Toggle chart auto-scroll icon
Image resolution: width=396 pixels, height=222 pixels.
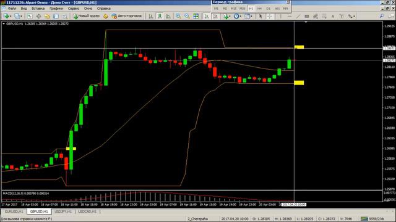coord(207,16)
